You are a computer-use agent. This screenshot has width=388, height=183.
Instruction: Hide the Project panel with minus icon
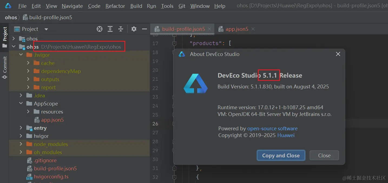click(144, 29)
